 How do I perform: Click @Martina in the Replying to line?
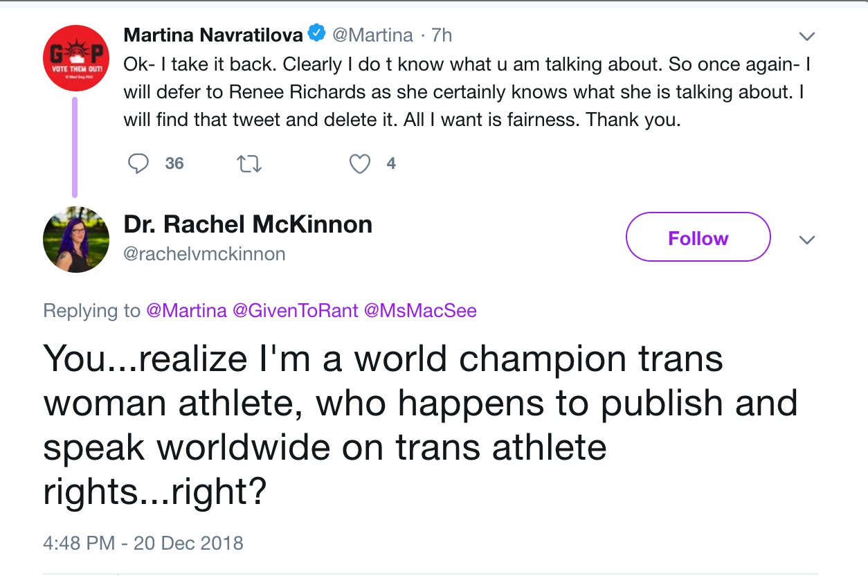click(x=186, y=311)
